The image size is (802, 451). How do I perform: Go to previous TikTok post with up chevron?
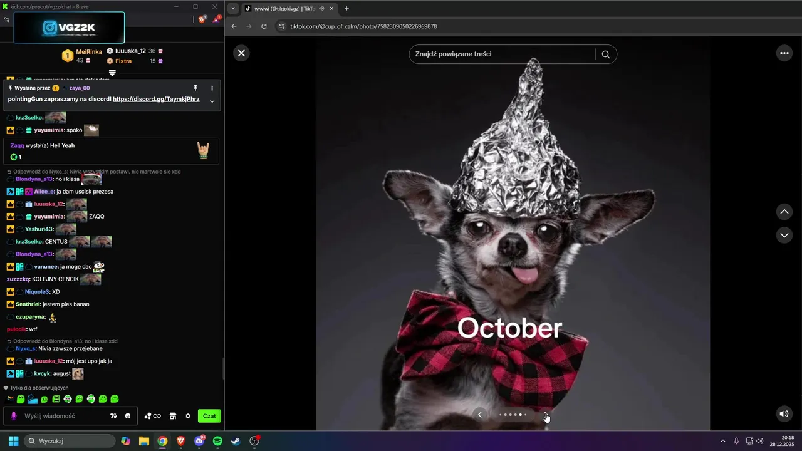coord(784,212)
